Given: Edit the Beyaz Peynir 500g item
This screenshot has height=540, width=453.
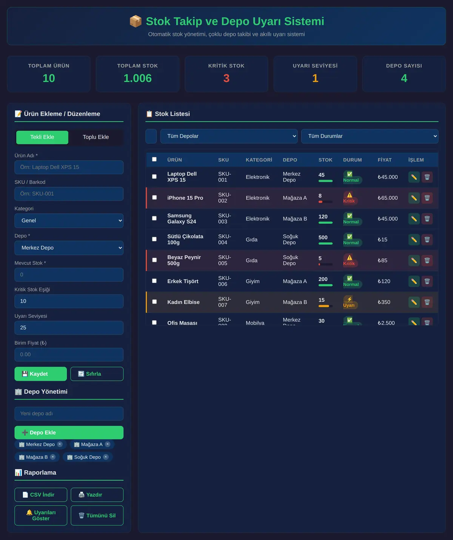Looking at the screenshot, I should pyautogui.click(x=414, y=260).
